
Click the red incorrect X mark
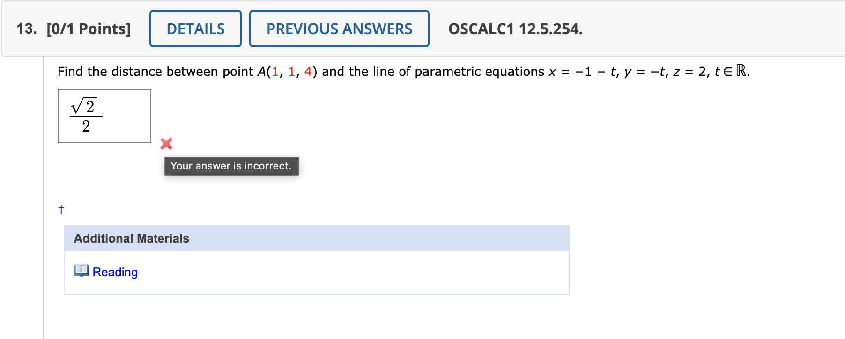tap(166, 144)
